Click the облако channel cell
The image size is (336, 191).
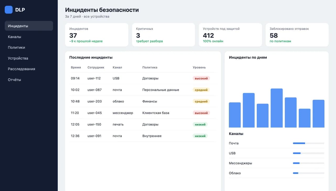[x=118, y=101]
